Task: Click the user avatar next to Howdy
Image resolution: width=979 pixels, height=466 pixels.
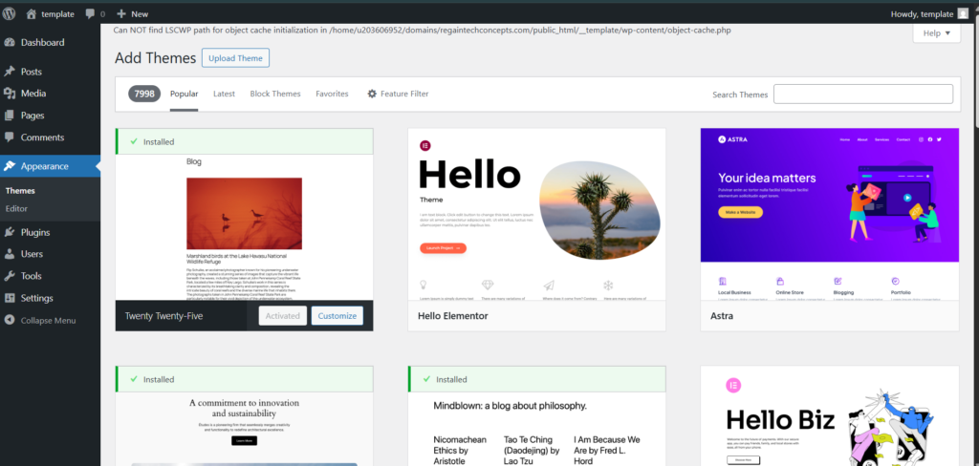Action: [x=962, y=13]
